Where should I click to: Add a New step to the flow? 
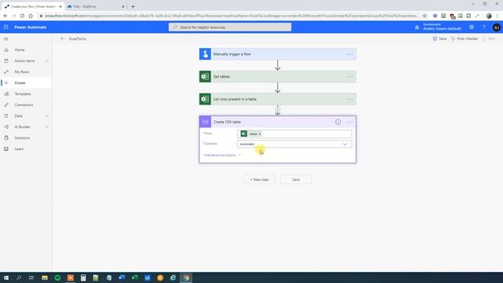pos(259,180)
